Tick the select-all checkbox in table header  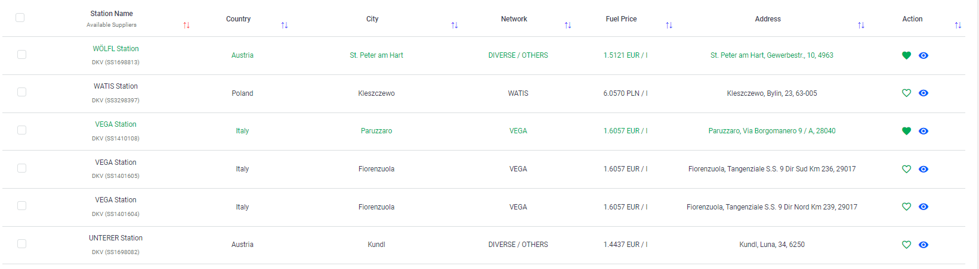tap(20, 18)
